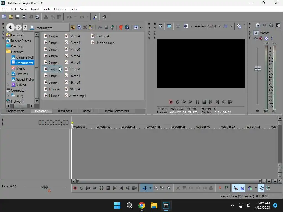Switch to the Transitions tab
Viewport: 283px width, 212px height.
click(x=65, y=111)
